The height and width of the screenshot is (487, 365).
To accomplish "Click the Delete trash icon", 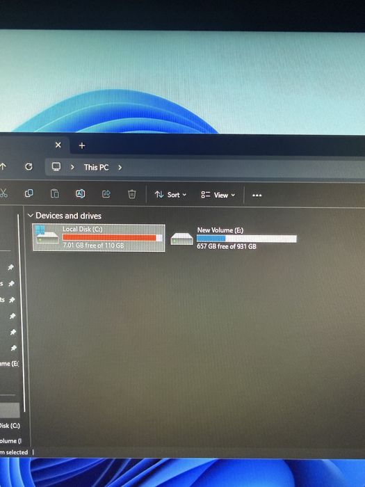I will 131,194.
